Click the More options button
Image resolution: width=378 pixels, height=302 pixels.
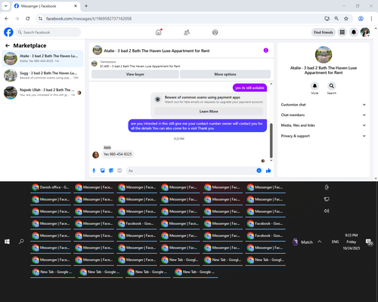(x=225, y=74)
